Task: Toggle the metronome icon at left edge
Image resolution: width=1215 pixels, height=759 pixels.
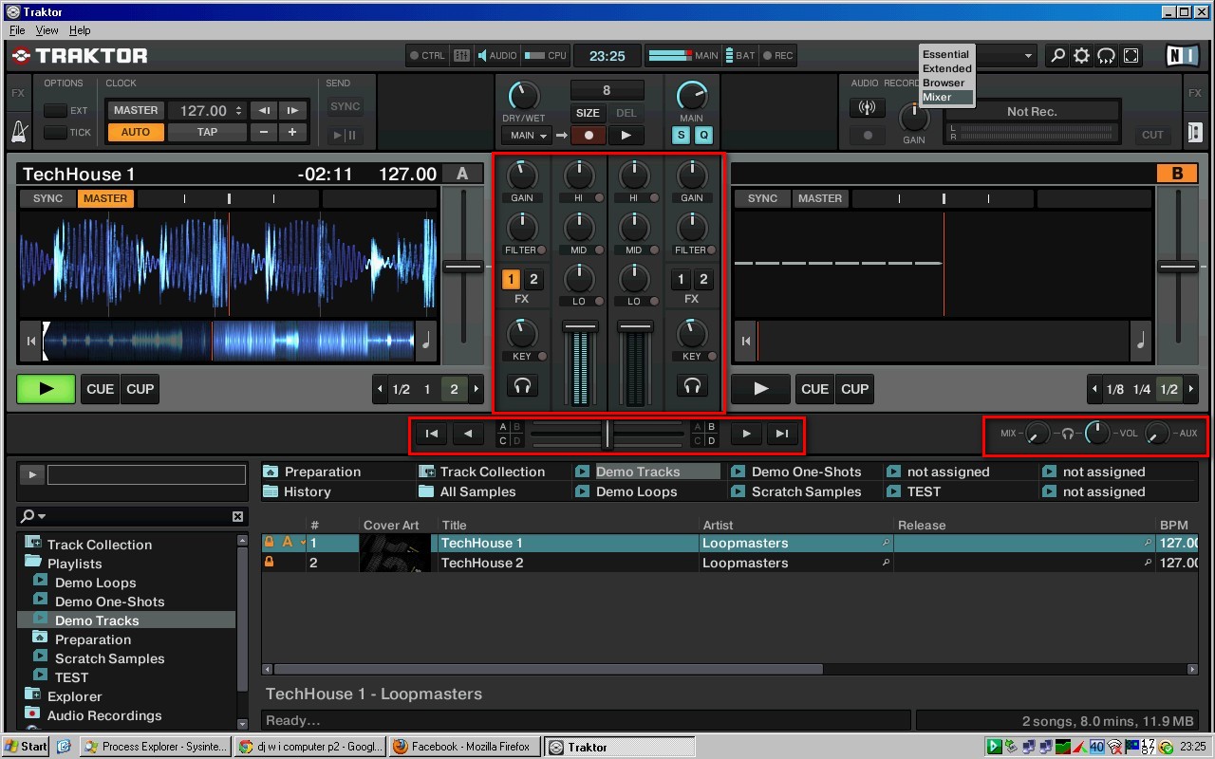Action: [18, 132]
